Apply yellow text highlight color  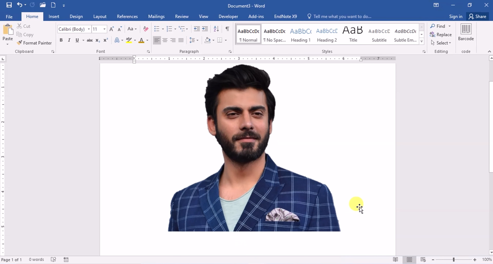tap(129, 40)
